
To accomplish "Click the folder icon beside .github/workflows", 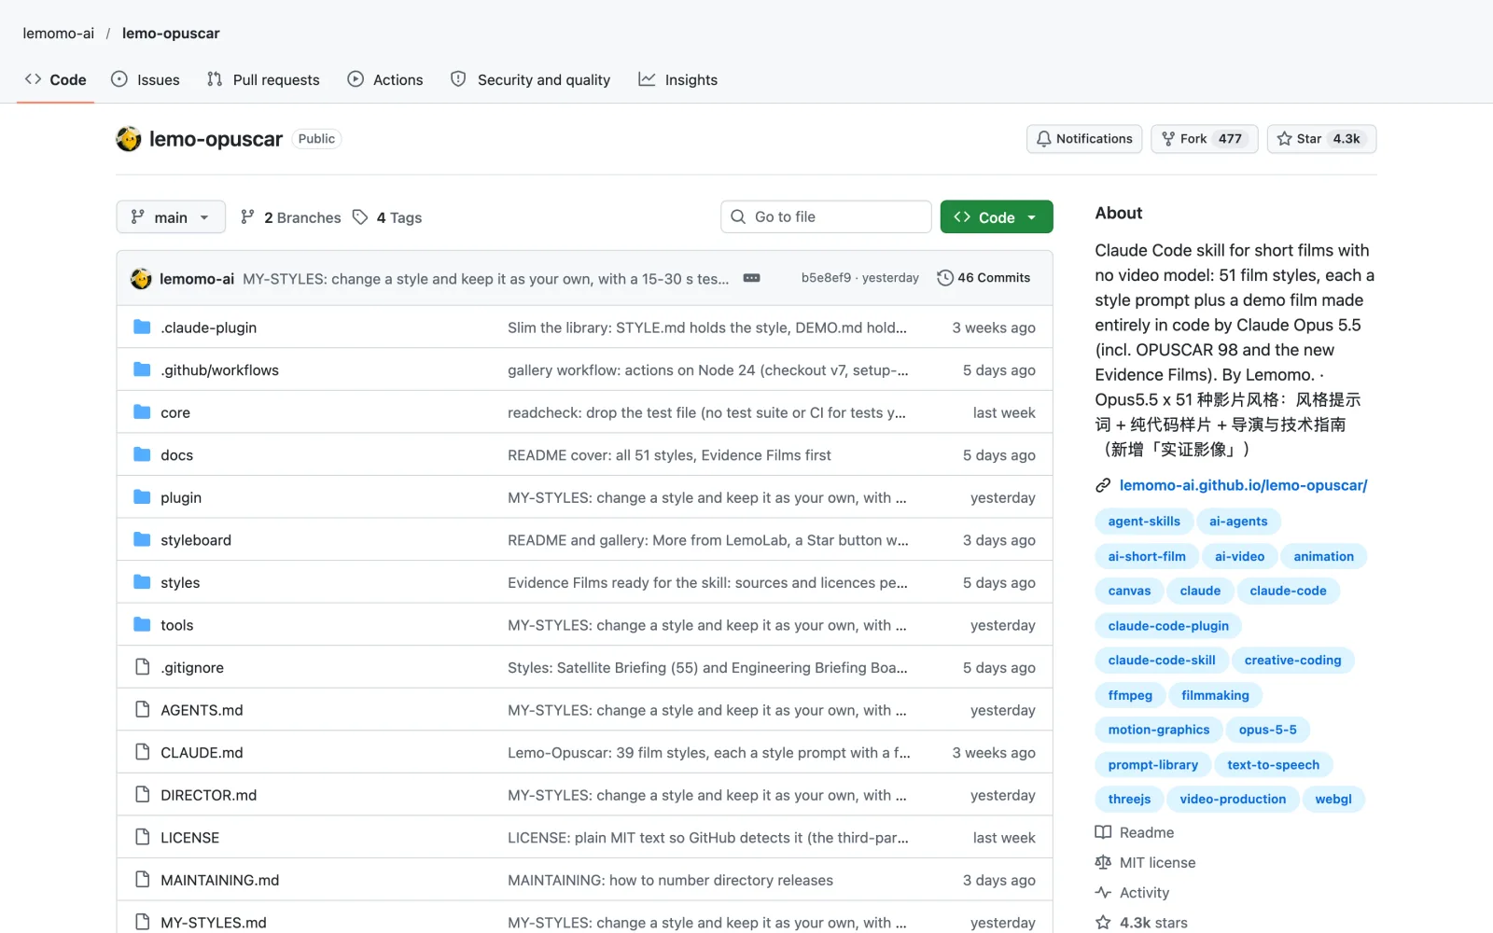I will [x=142, y=369].
